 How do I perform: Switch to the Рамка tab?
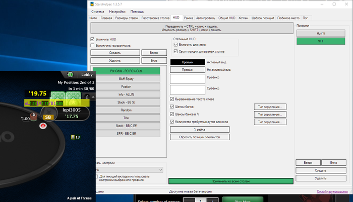tap(188, 18)
